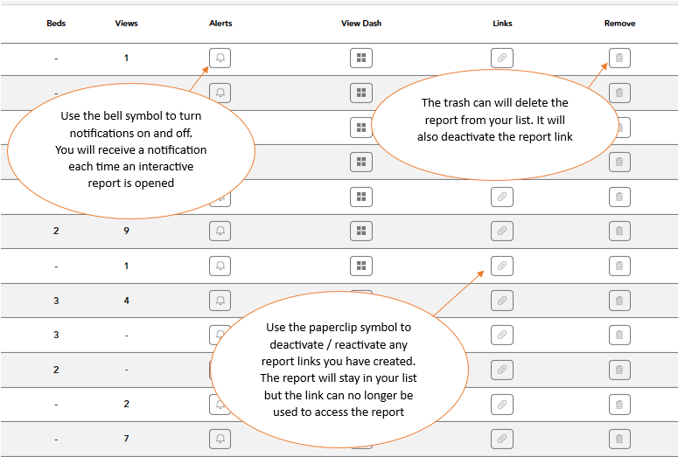Toggle the notification bell in the first row
Image resolution: width=678 pixels, height=457 pixels.
tap(220, 59)
